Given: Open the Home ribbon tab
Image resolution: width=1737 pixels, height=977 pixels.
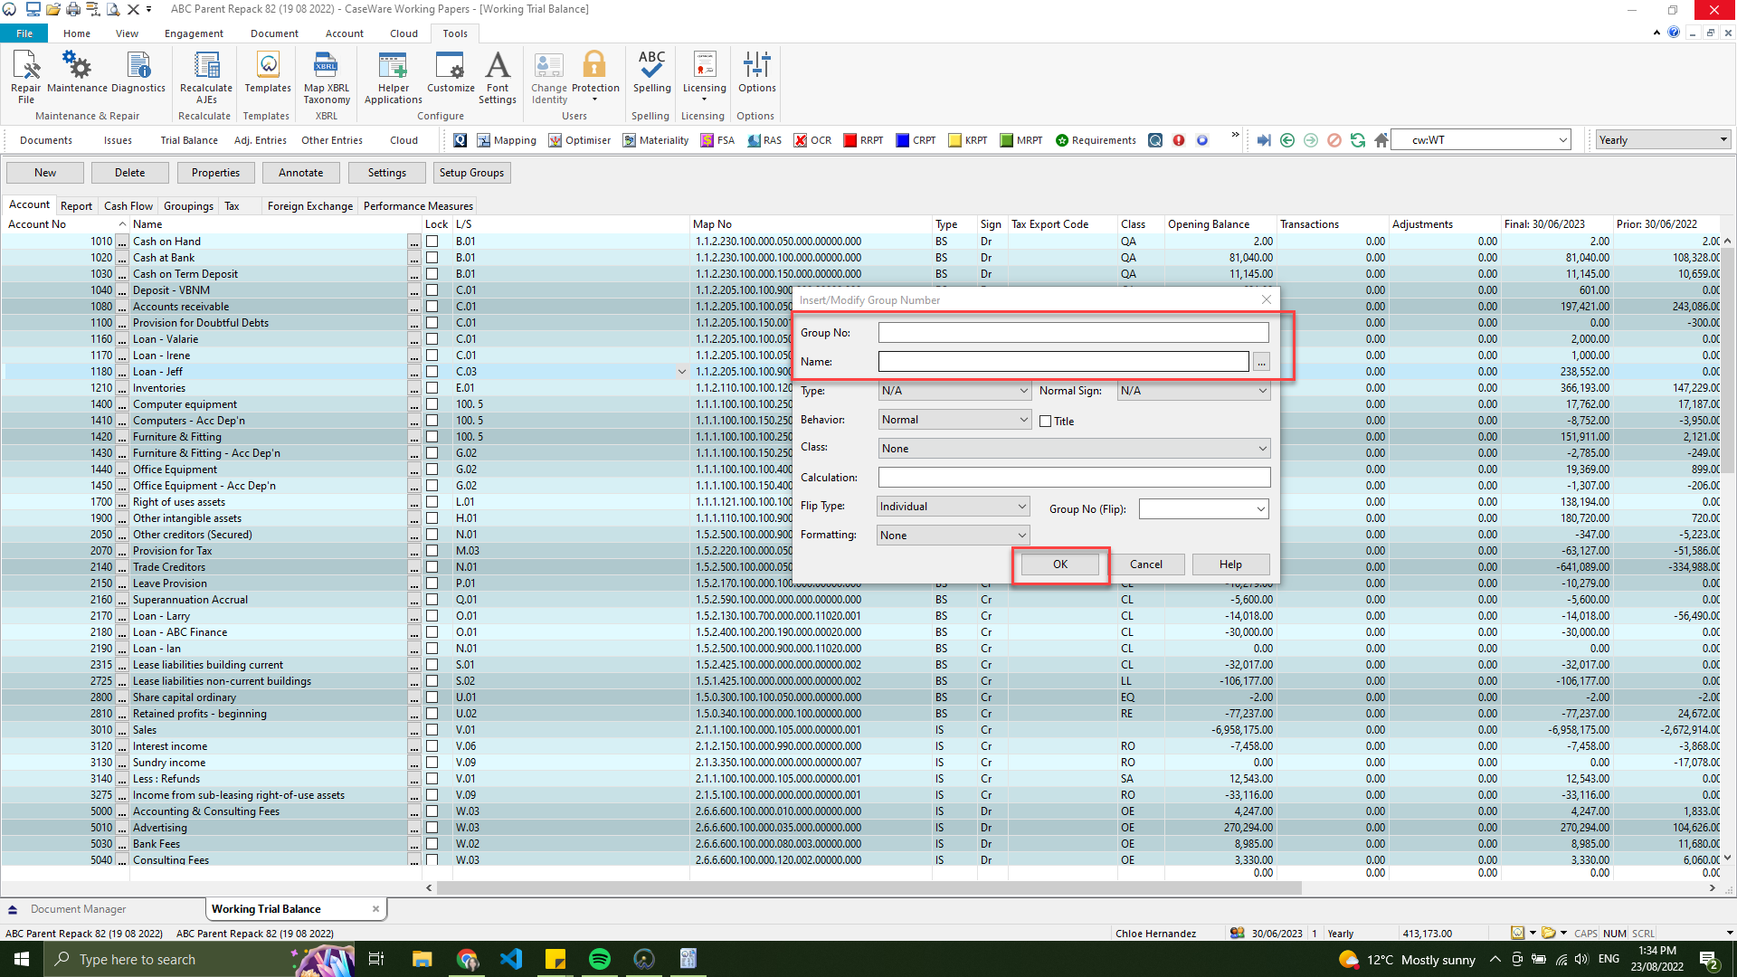Looking at the screenshot, I should 77,33.
